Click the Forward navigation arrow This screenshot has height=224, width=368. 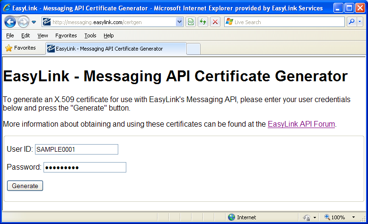tap(23, 22)
